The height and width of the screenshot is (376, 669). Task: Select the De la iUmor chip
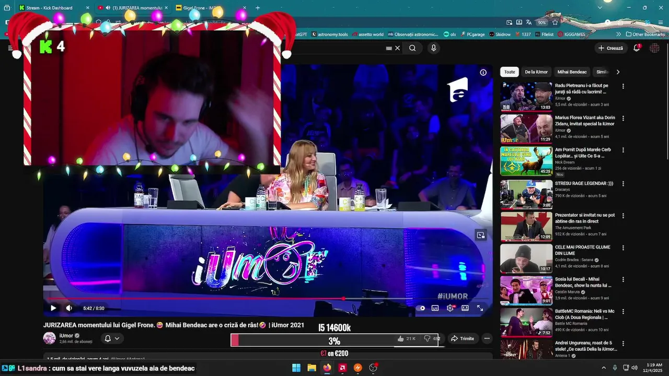[x=536, y=72]
